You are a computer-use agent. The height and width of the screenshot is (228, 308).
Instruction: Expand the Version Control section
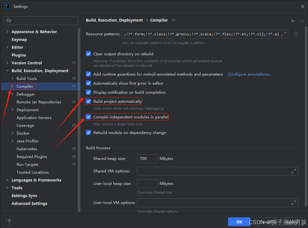(x=7, y=63)
